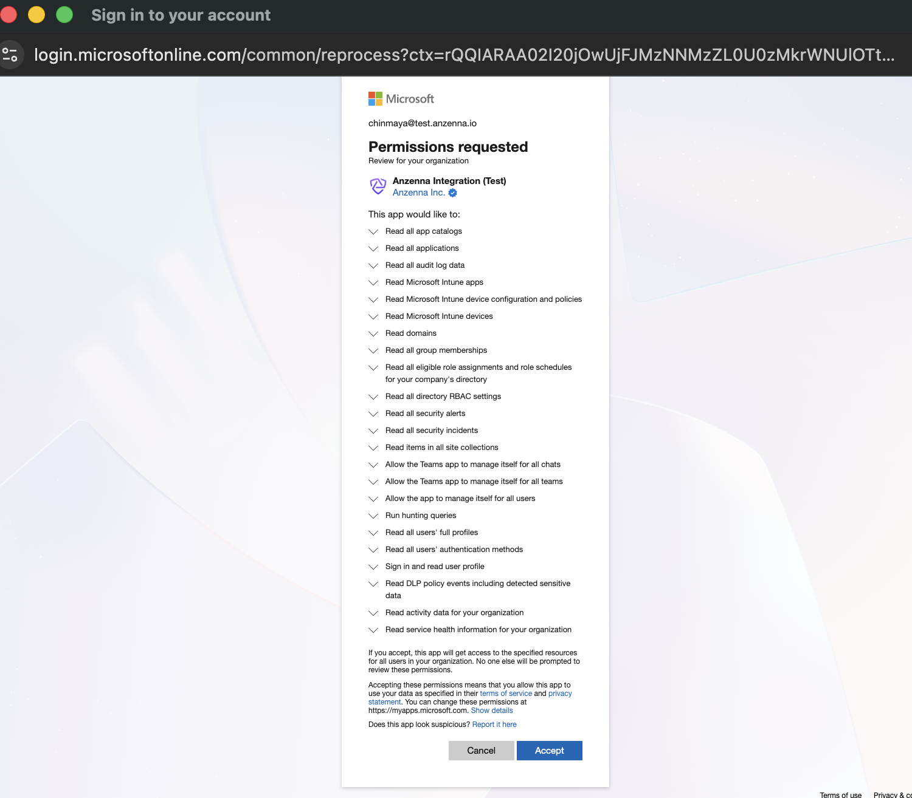The width and height of the screenshot is (912, 798).
Task: Expand the Read all security alerts permission
Action: point(373,414)
